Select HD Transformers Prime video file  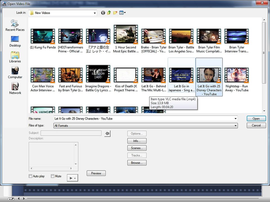coord(70,41)
